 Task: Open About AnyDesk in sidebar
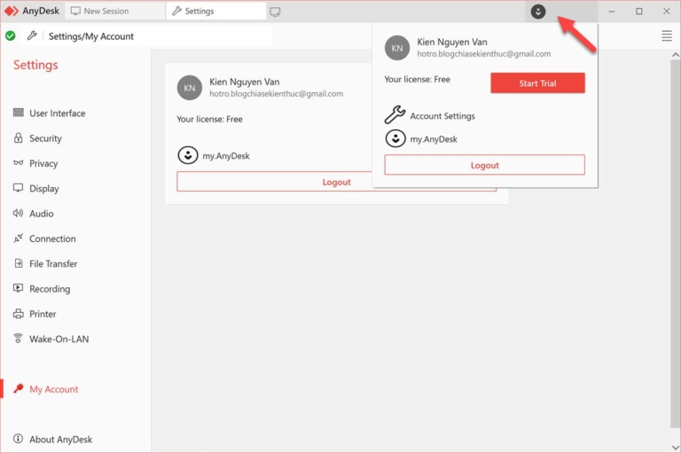coord(60,440)
